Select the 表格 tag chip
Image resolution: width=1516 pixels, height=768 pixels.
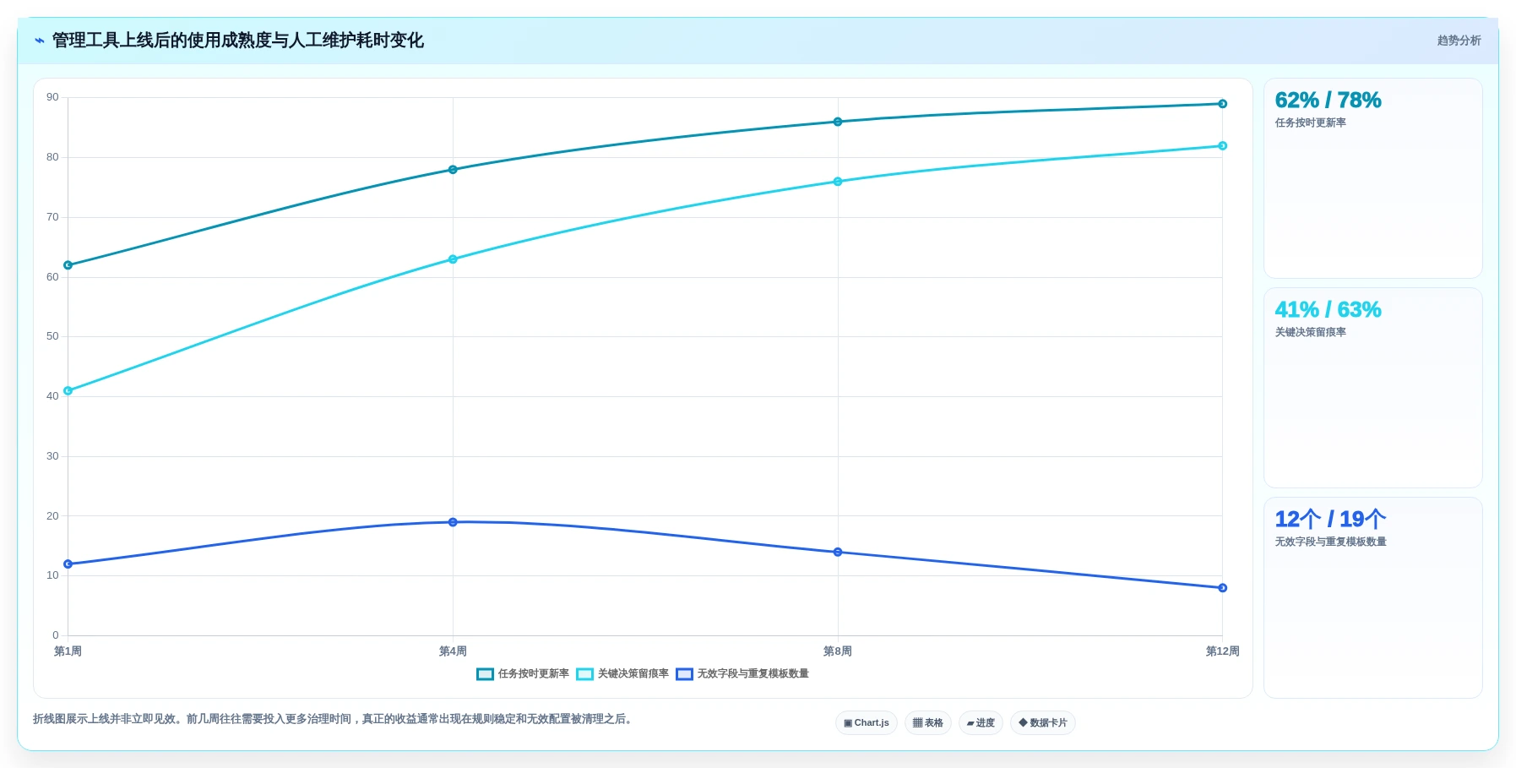928,723
